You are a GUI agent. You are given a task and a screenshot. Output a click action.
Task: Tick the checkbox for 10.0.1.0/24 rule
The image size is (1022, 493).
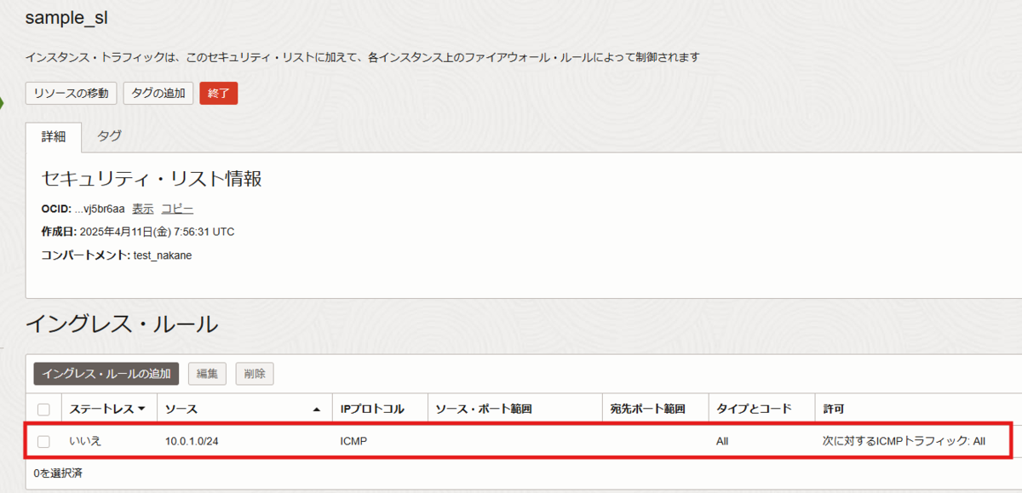(43, 441)
